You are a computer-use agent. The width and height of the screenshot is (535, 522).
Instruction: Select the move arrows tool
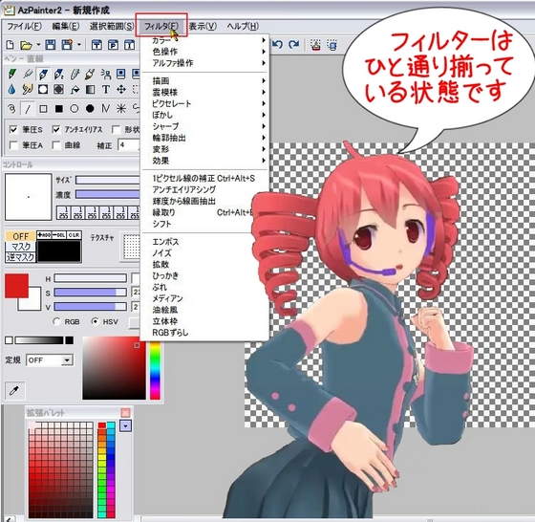click(121, 90)
